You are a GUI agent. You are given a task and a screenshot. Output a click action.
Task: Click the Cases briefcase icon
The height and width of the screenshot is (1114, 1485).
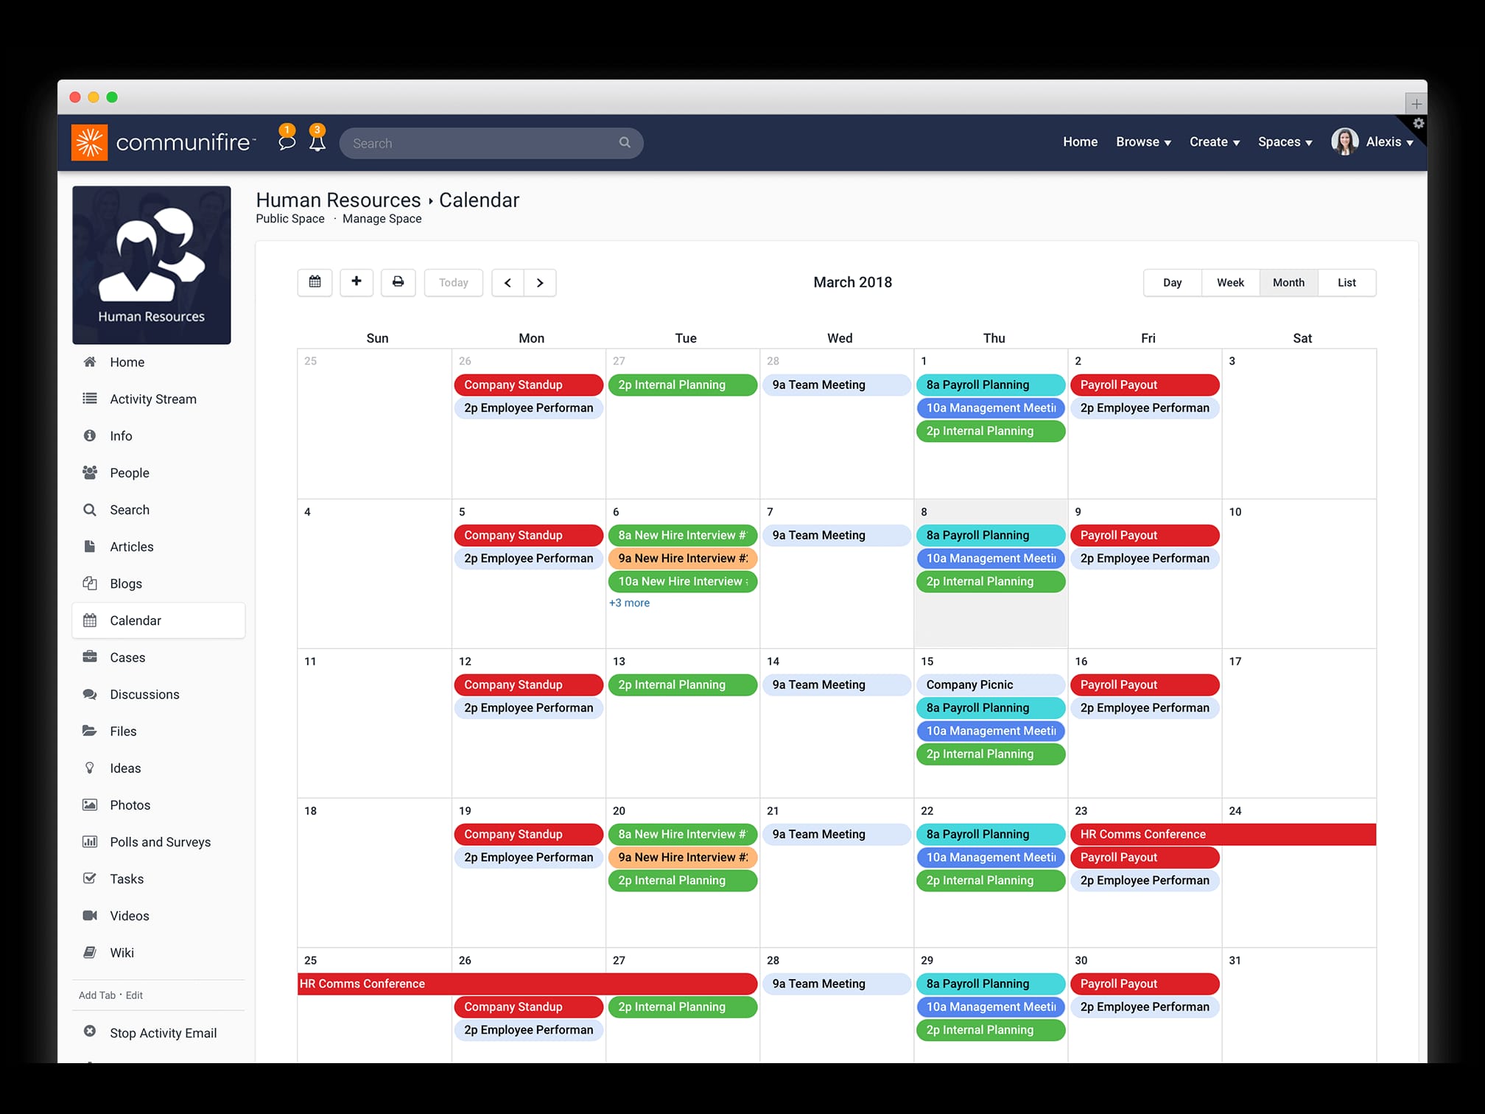[x=90, y=656]
